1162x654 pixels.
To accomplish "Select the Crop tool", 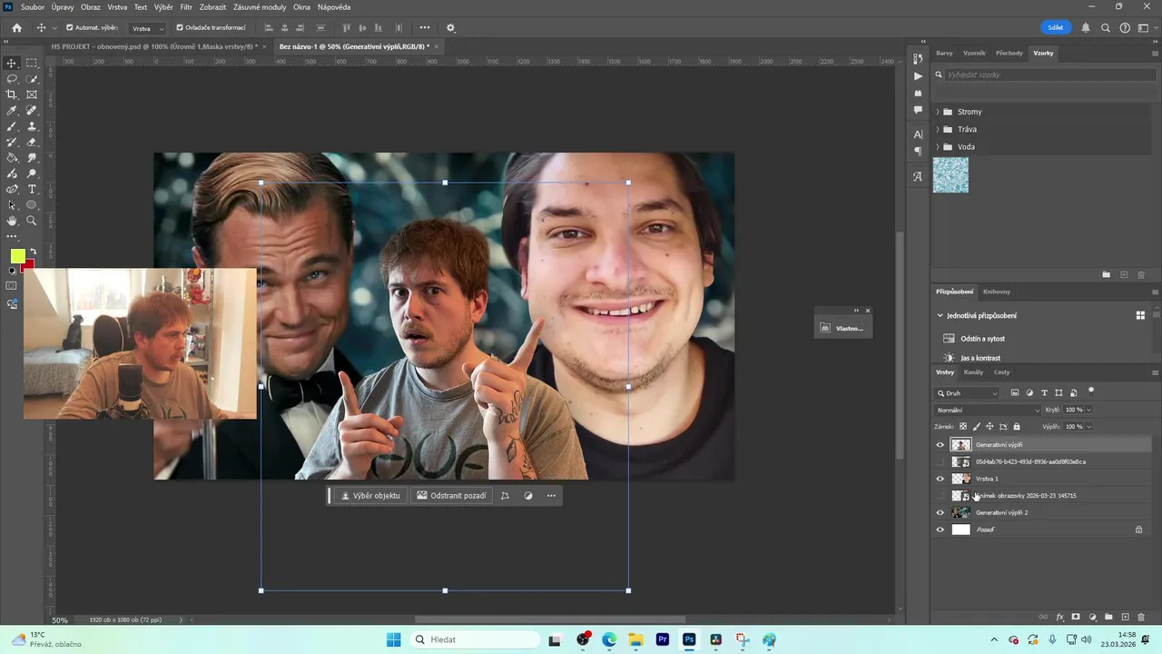I will point(12,94).
